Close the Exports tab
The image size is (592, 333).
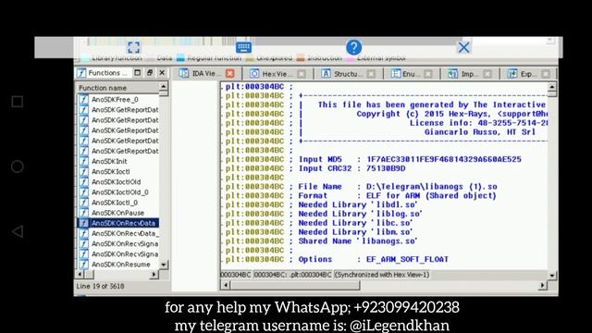pos(546,74)
